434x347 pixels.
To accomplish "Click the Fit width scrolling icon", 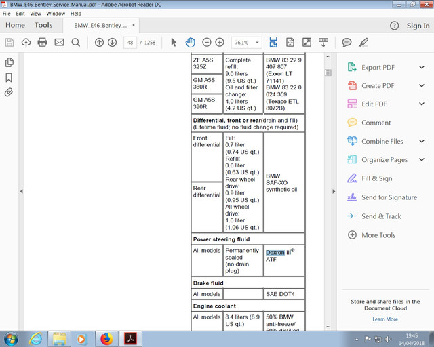I will pyautogui.click(x=273, y=42).
